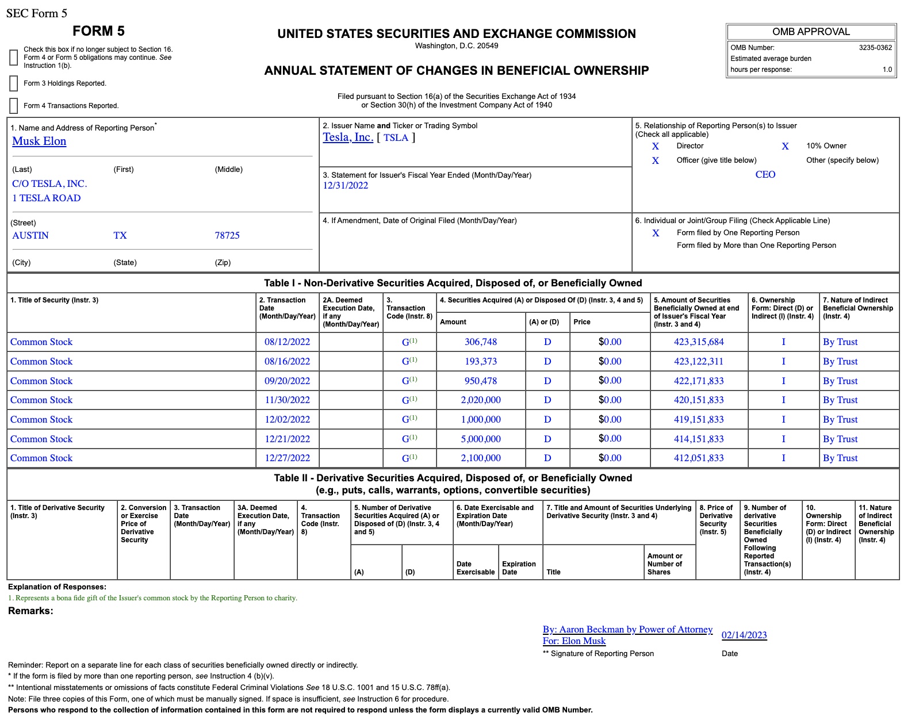The width and height of the screenshot is (904, 728).
Task: Click the owned amount 412,051,833
Action: pos(699,458)
